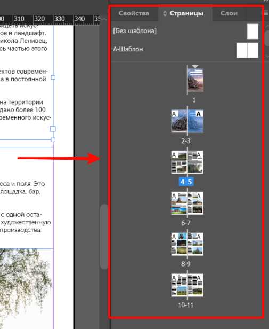Image resolution: width=269 pixels, height=329 pixels.
Task: Click the spread label 2-3
Action: 186,141
